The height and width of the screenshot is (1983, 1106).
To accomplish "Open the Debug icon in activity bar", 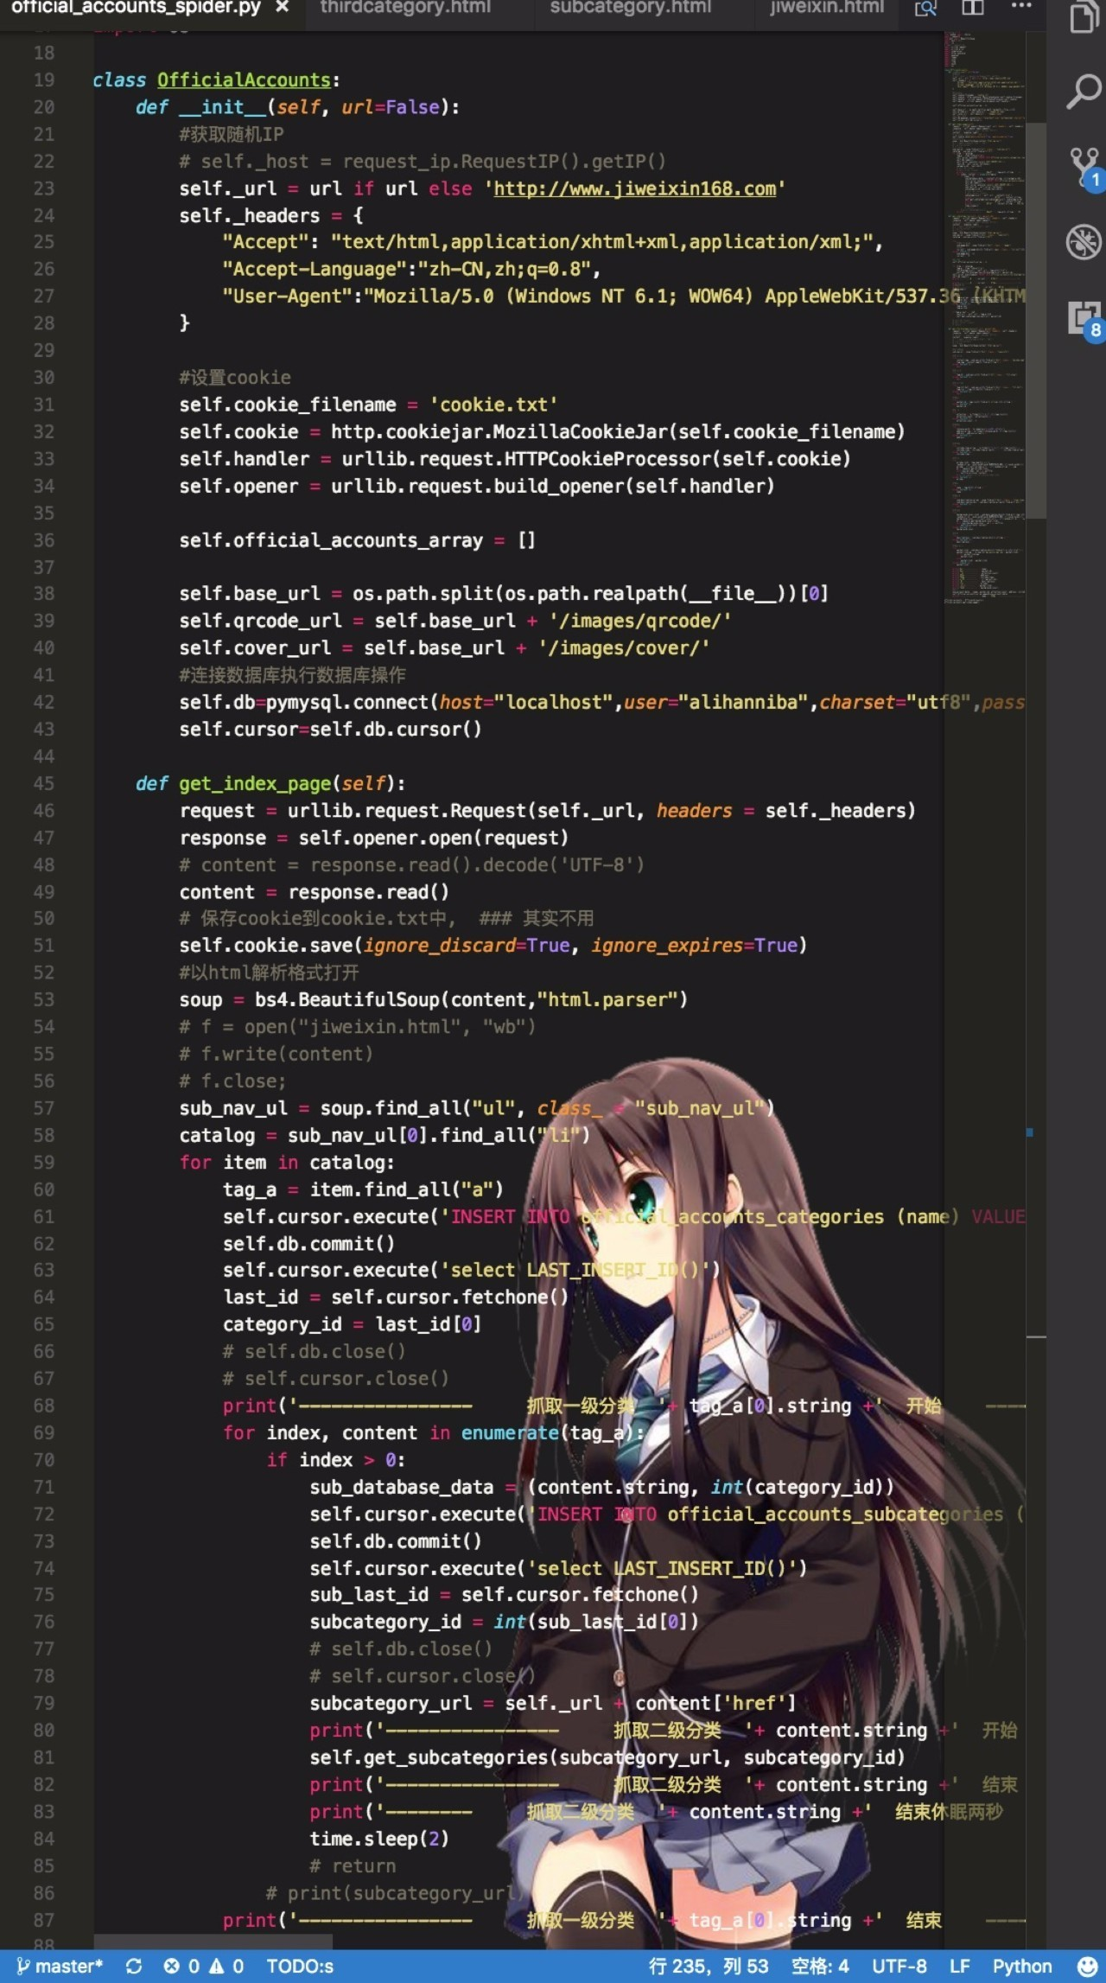I will (x=1084, y=242).
